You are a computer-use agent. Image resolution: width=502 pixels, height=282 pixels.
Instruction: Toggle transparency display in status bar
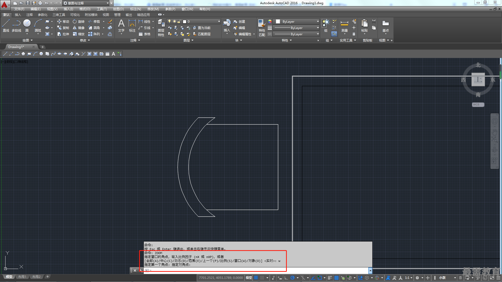[x=336, y=278]
